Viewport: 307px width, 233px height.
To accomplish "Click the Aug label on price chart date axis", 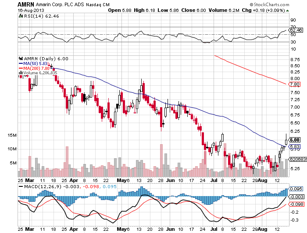I will tap(262, 180).
